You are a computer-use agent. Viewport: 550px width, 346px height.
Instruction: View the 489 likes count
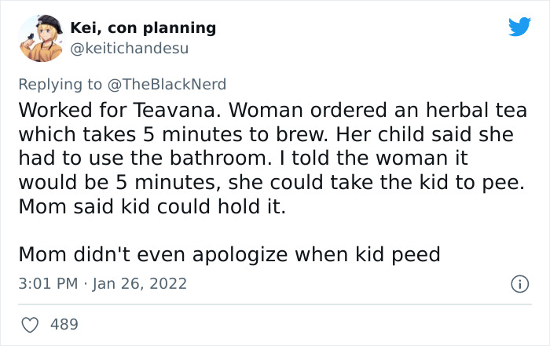tap(63, 324)
